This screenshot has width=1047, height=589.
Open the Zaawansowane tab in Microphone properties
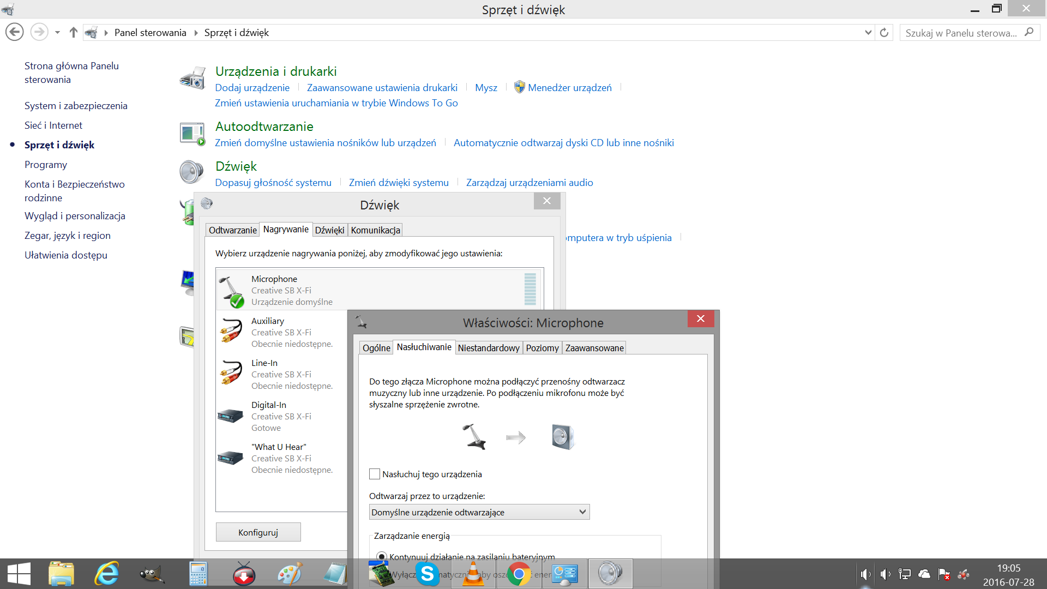click(594, 348)
